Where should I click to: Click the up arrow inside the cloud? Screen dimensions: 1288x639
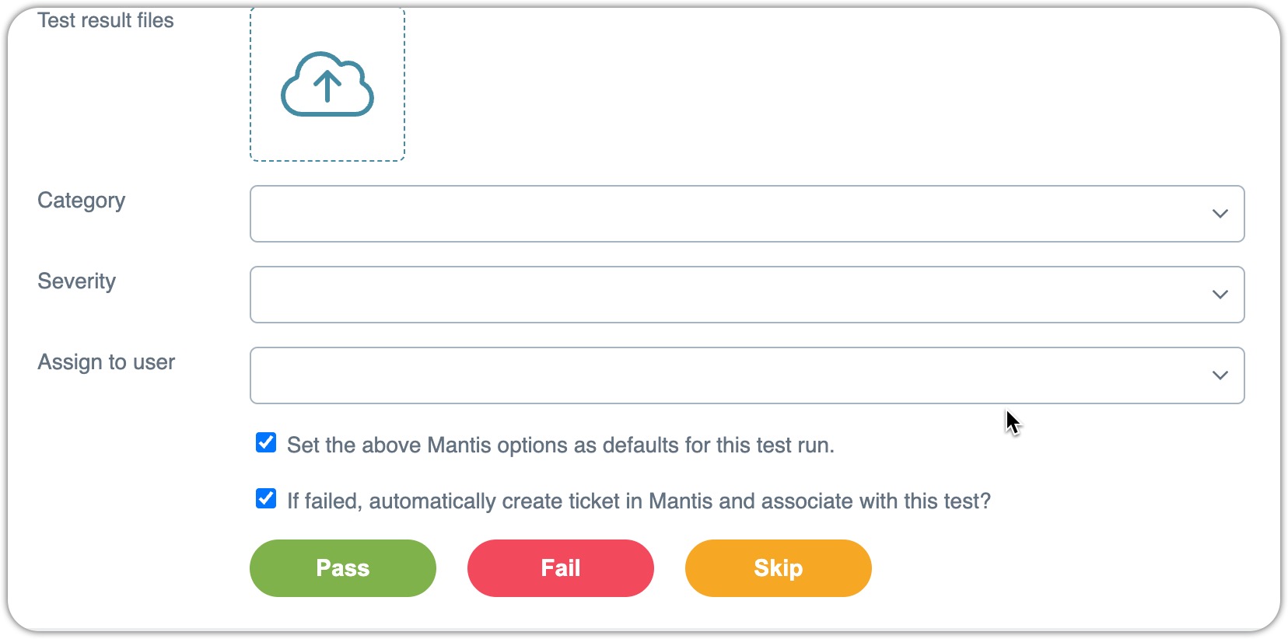(327, 86)
